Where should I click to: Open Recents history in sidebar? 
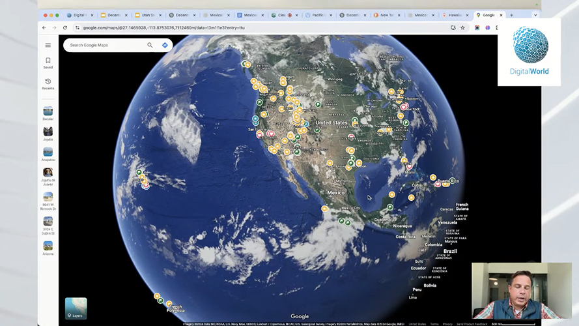tap(48, 82)
